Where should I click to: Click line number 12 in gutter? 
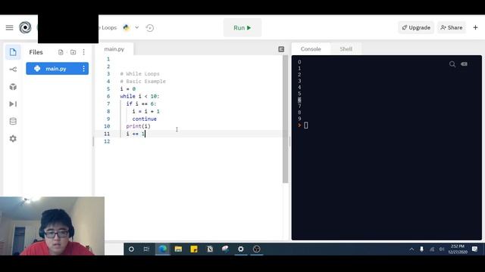coord(107,141)
